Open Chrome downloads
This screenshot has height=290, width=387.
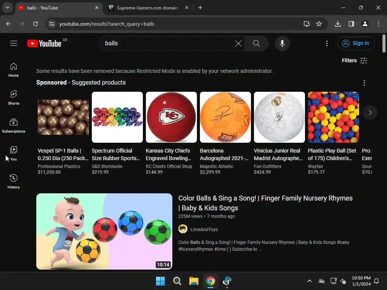338,24
